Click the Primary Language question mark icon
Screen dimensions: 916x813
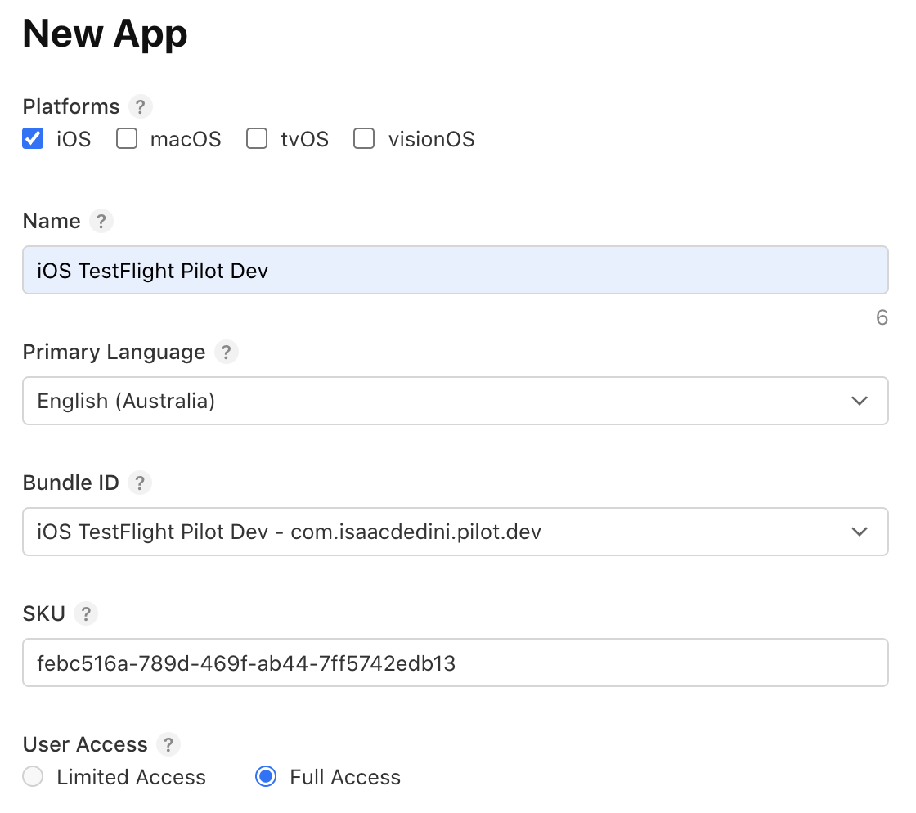[x=226, y=353]
